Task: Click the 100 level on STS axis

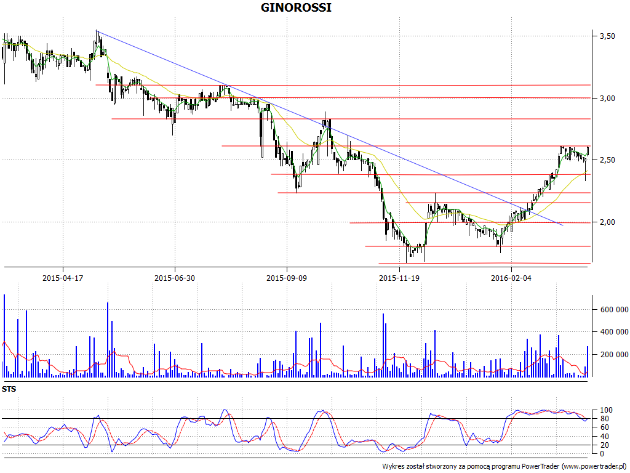Action: coord(606,410)
